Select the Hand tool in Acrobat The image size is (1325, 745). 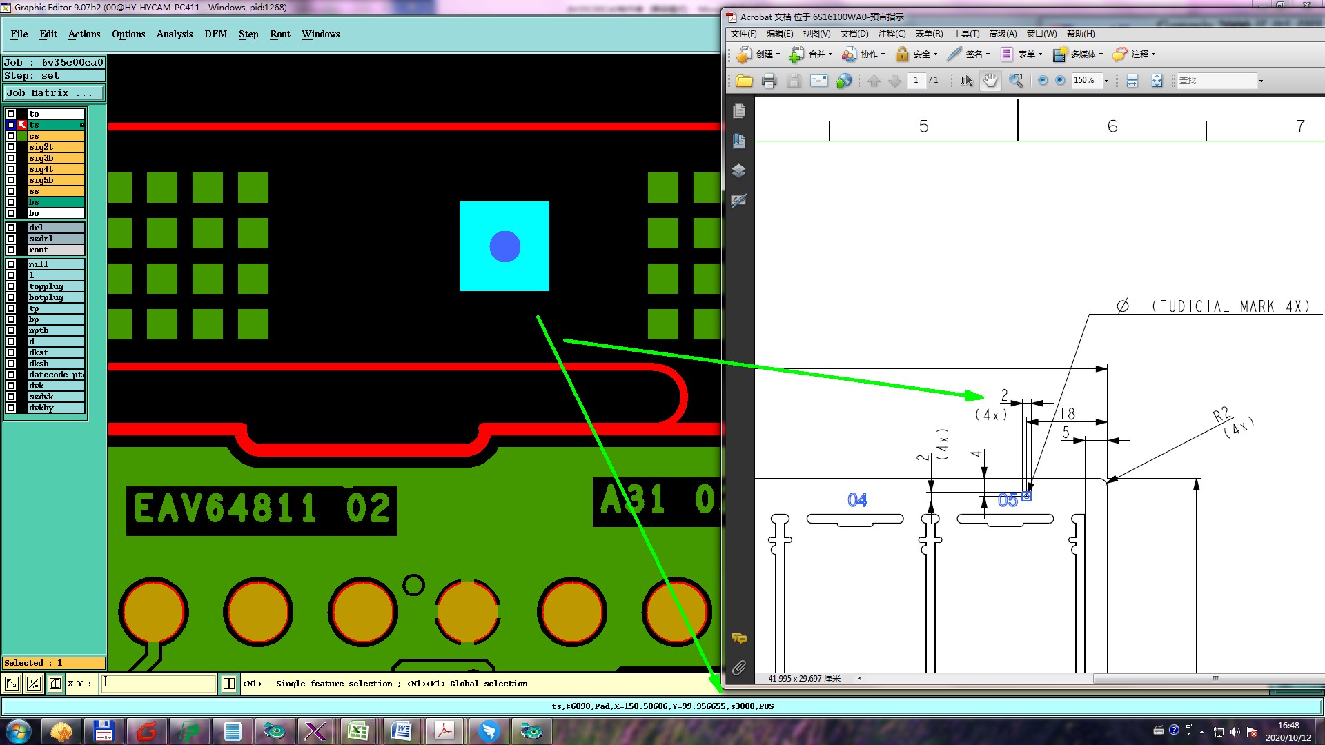tap(990, 81)
